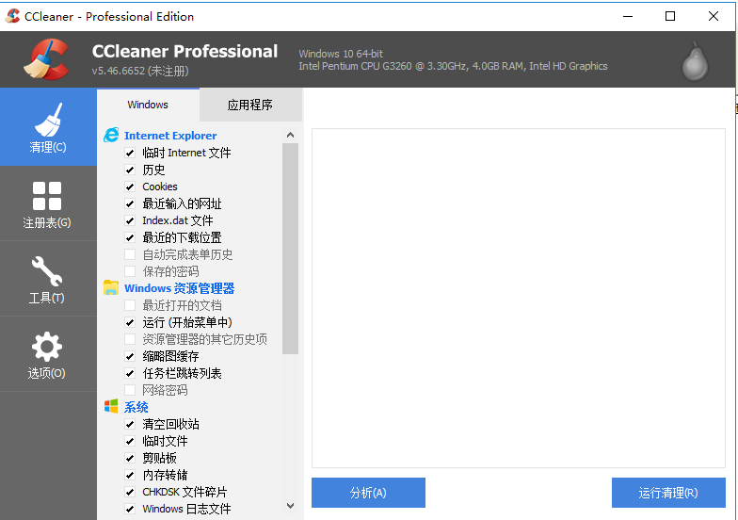Image resolution: width=738 pixels, height=520 pixels.
Task: Open the 工具 wrench tools icon
Action: click(47, 271)
